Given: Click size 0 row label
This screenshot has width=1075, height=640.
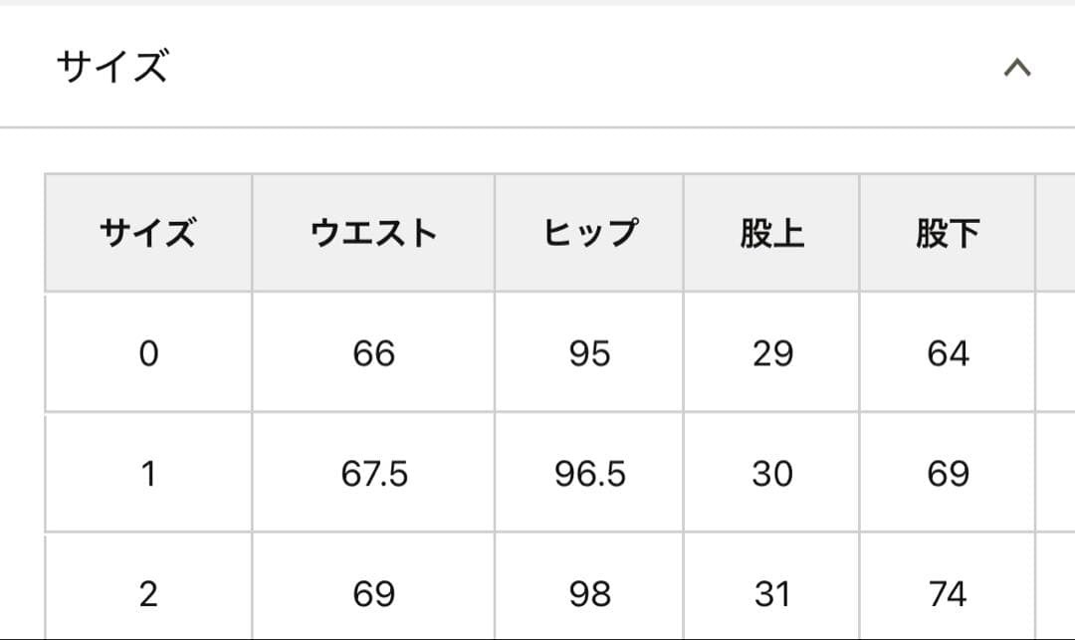Looking at the screenshot, I should click(x=148, y=353).
